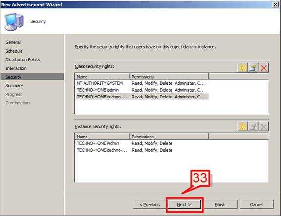Viewport: 281px width, 216px height.
Task: Go to the General wizard page
Action: tap(13, 42)
